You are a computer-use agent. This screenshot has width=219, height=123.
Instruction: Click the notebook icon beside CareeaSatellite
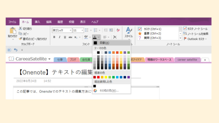tap(11, 59)
